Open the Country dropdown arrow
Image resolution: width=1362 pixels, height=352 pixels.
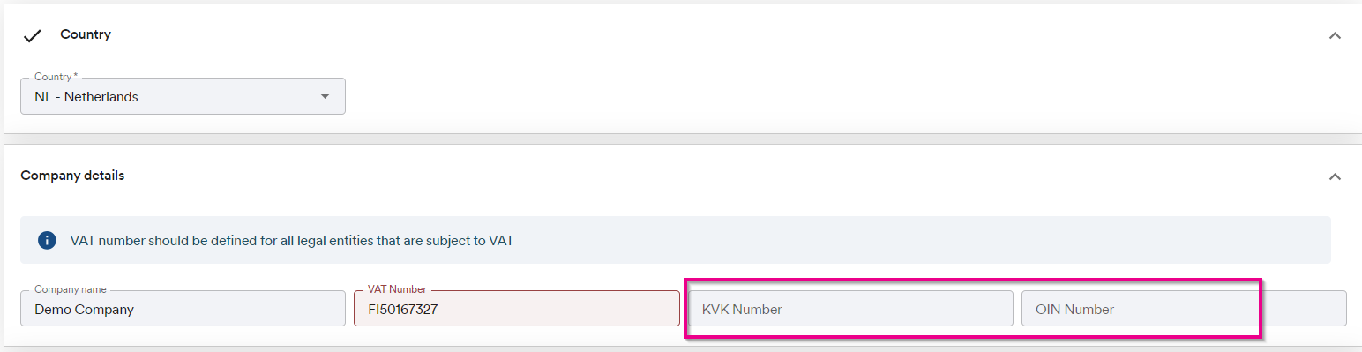pyautogui.click(x=324, y=96)
